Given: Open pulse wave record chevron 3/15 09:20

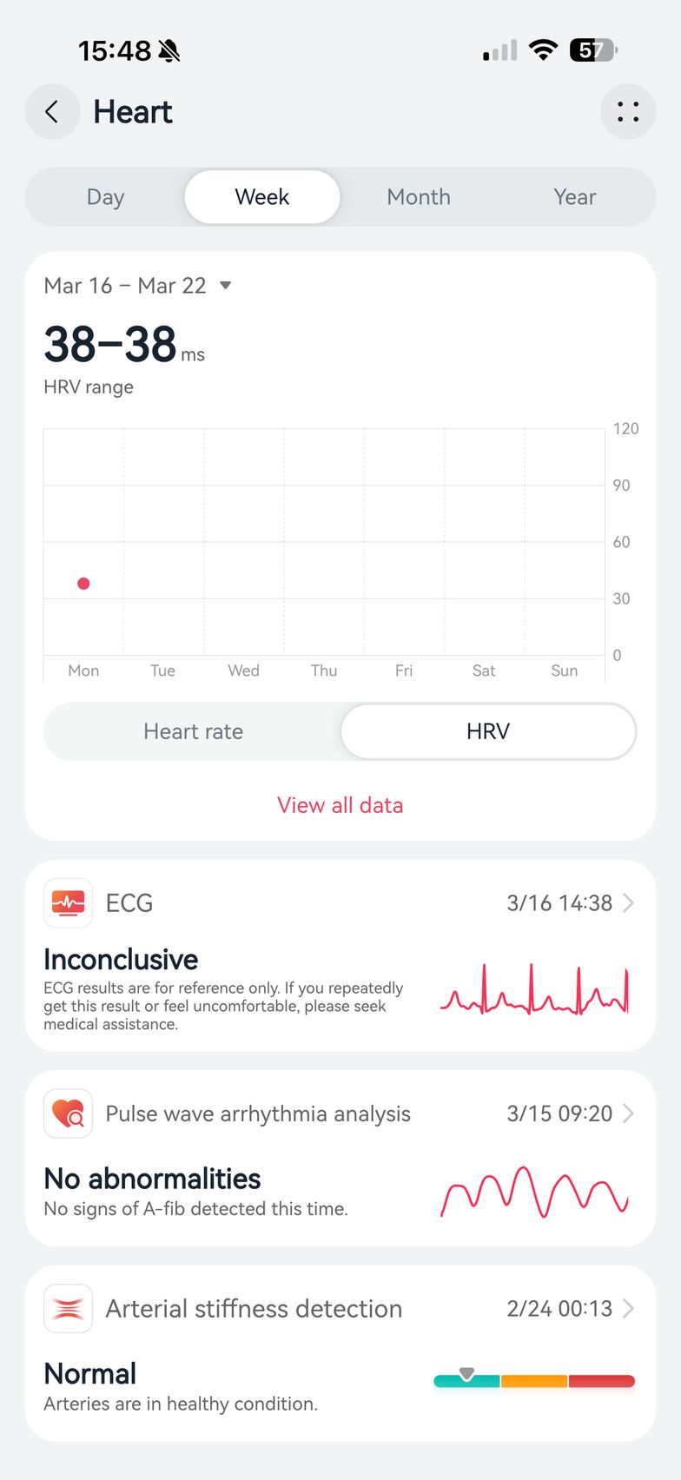Looking at the screenshot, I should [x=628, y=1113].
